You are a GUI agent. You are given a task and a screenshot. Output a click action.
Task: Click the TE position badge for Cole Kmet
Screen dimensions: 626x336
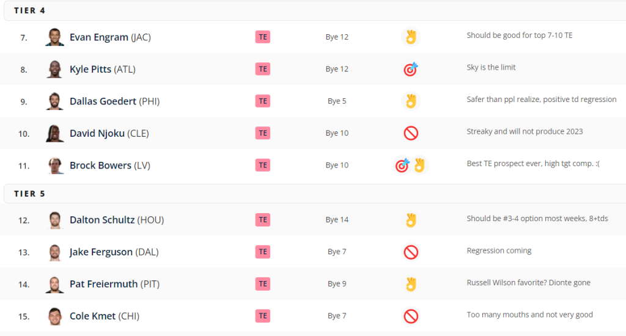[263, 316]
